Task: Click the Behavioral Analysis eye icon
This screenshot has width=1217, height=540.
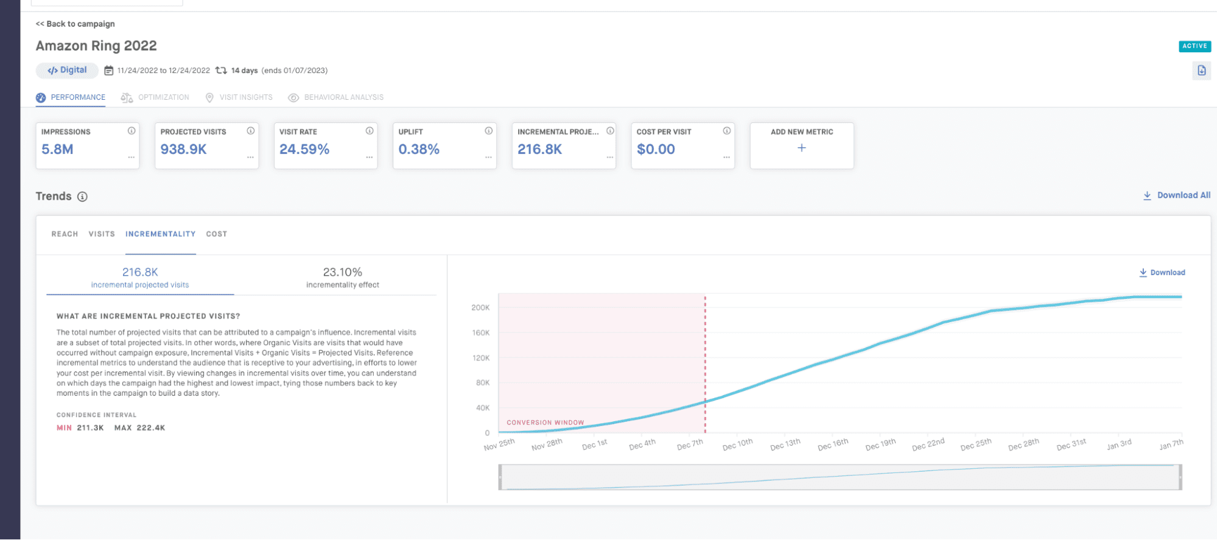Action: [x=293, y=97]
